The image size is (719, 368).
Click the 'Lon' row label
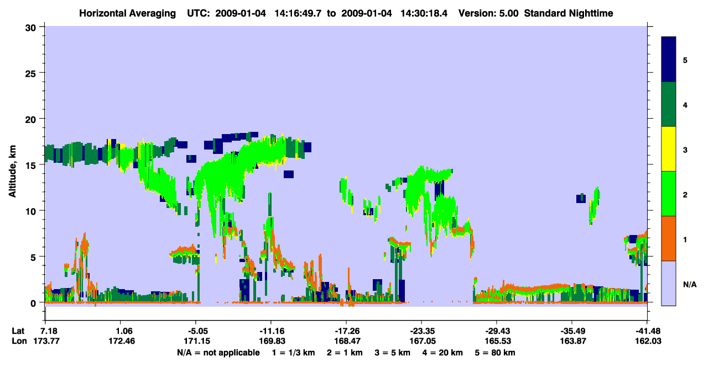pyautogui.click(x=18, y=341)
